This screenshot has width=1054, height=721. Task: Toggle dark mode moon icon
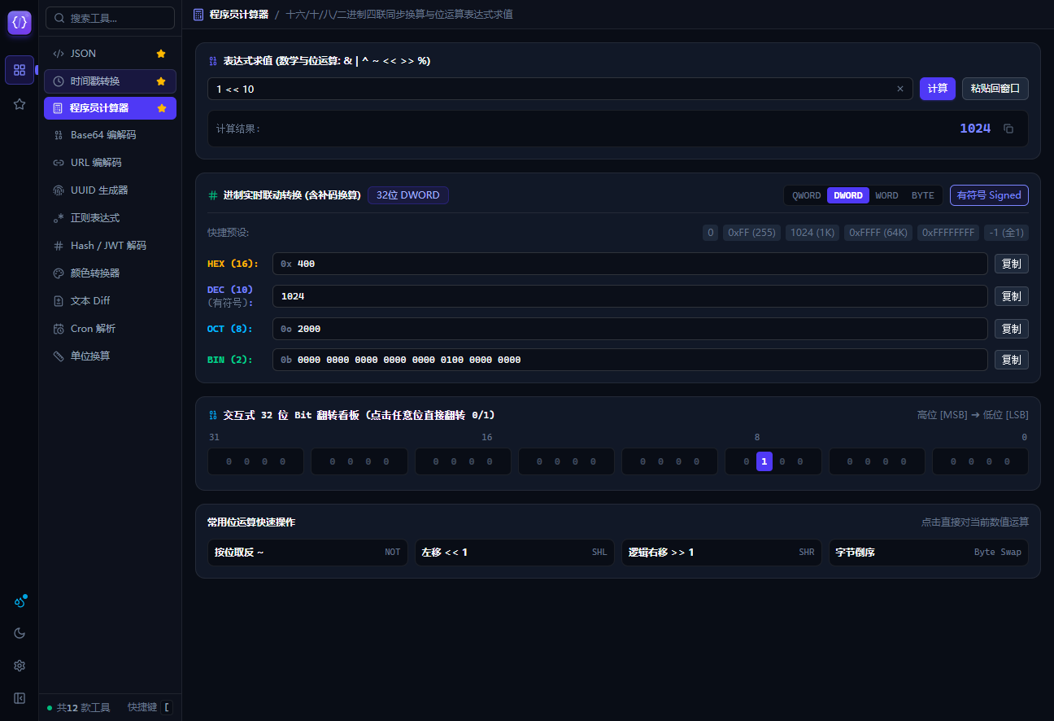20,633
